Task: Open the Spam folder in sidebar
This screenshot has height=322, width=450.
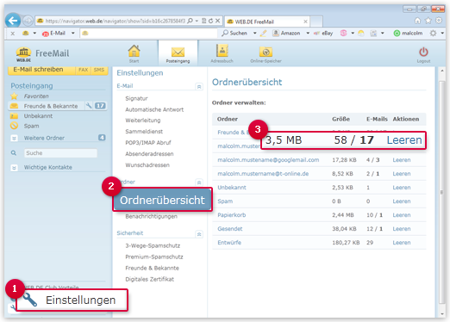Action: [31, 126]
